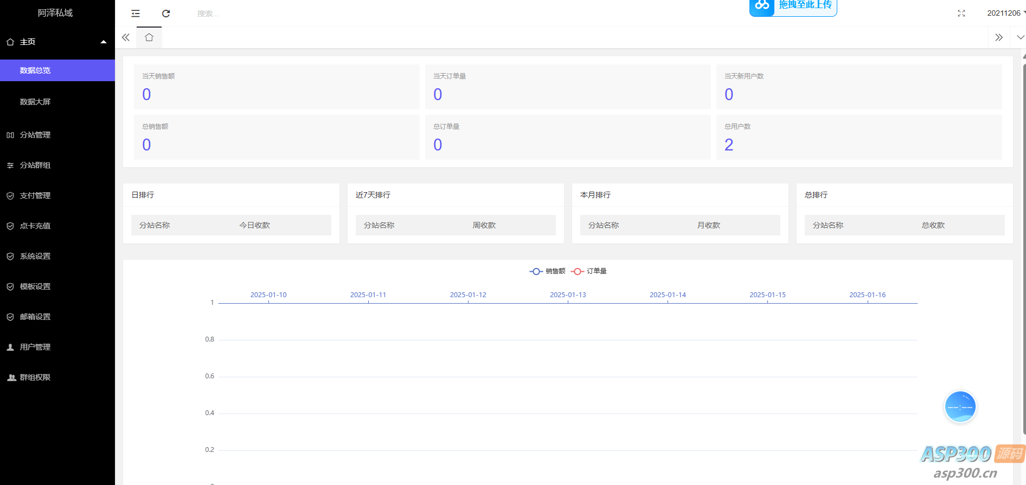Screen dimensions: 1026x485
Task: Open 分站管理 in the sidebar
Action: 35,135
